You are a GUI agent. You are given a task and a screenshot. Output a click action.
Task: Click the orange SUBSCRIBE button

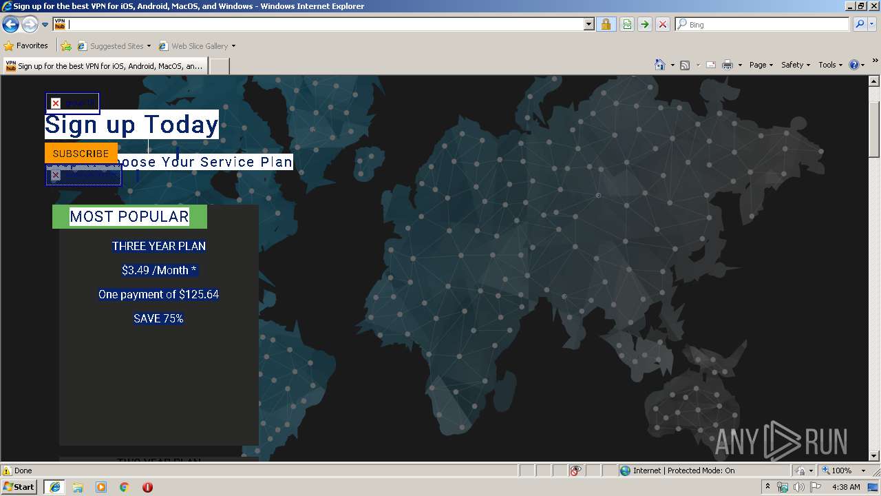[81, 153]
